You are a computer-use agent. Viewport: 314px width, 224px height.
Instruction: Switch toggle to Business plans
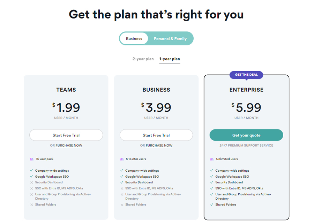134,39
